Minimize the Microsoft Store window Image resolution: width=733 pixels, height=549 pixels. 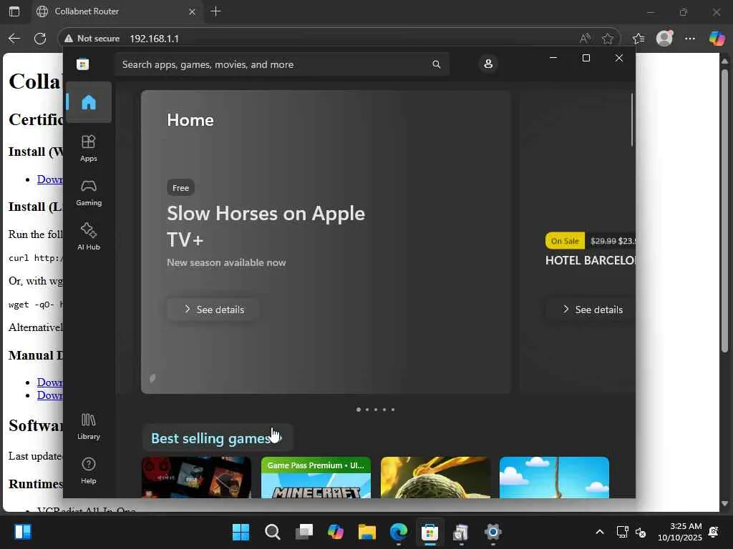click(553, 58)
